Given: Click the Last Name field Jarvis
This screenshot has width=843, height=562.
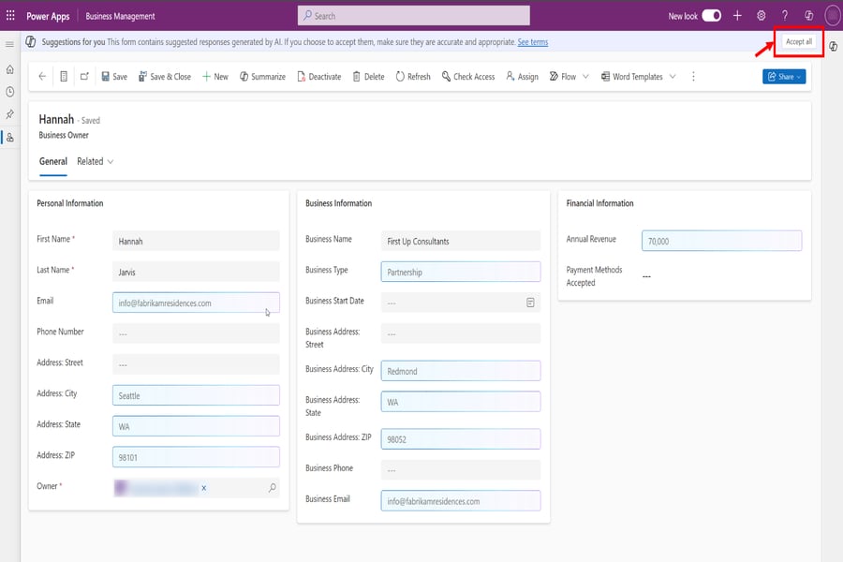Looking at the screenshot, I should (x=196, y=272).
